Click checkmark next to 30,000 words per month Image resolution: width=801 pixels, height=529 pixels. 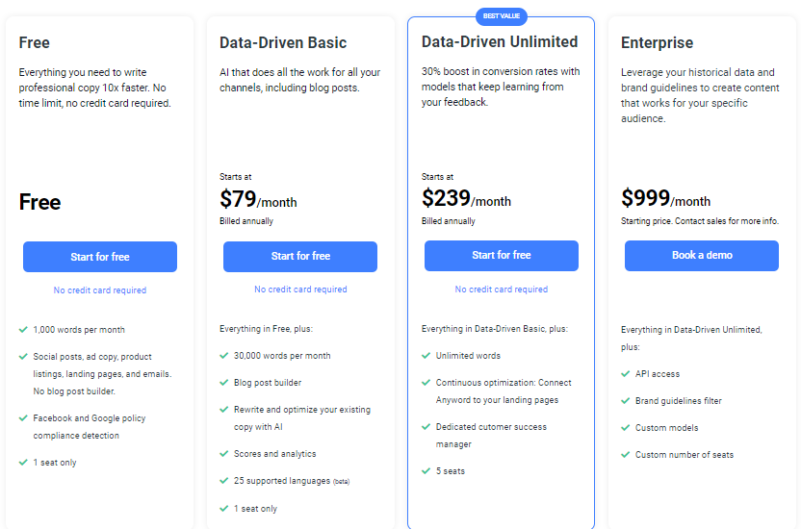pyautogui.click(x=224, y=356)
